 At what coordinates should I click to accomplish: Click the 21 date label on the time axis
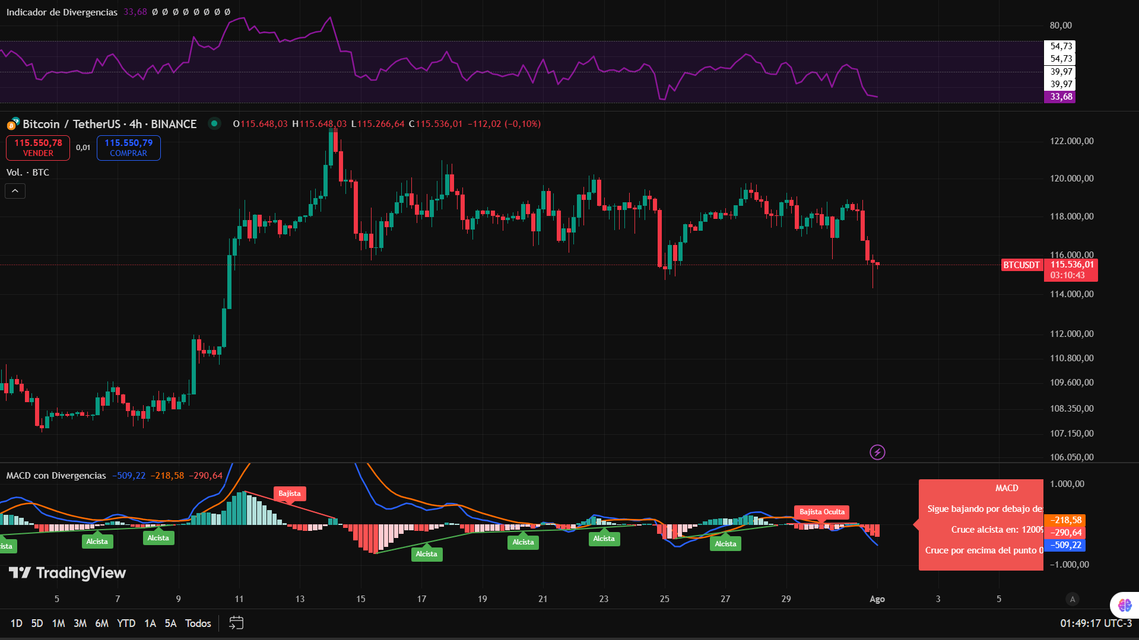[542, 599]
